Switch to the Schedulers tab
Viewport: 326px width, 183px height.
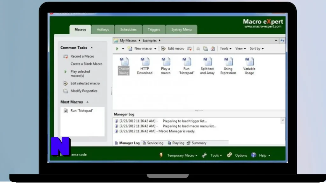(x=129, y=30)
